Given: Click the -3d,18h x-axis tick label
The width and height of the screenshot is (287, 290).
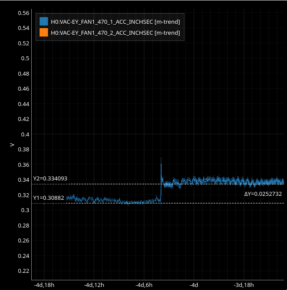Looking at the screenshot, I should pyautogui.click(x=244, y=285).
